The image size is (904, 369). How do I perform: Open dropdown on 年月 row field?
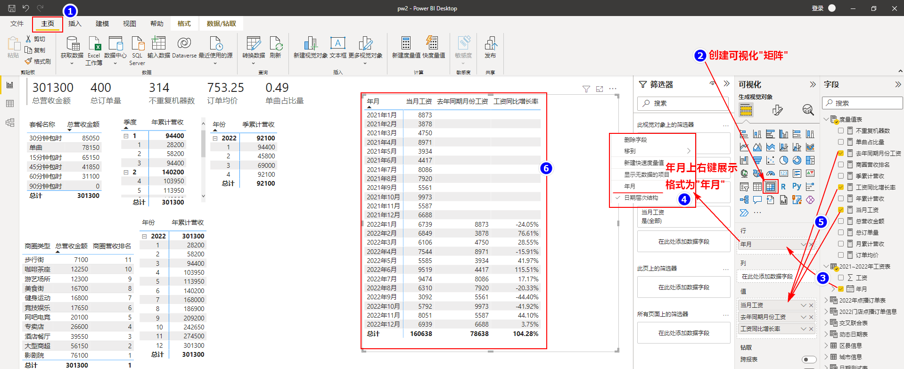click(x=804, y=244)
